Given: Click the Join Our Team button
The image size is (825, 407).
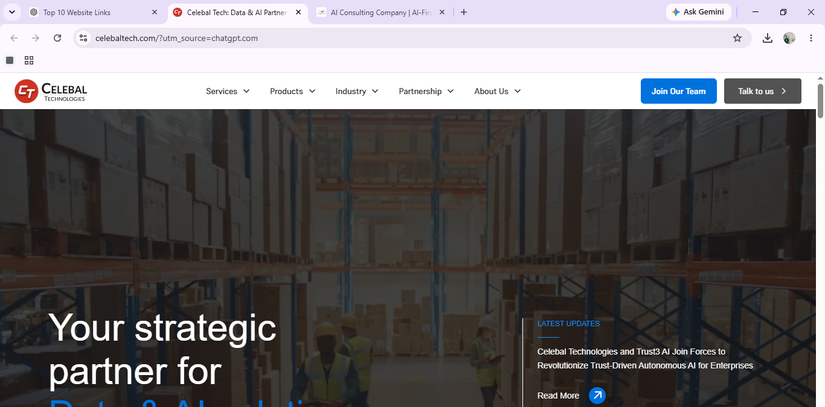Looking at the screenshot, I should [679, 91].
